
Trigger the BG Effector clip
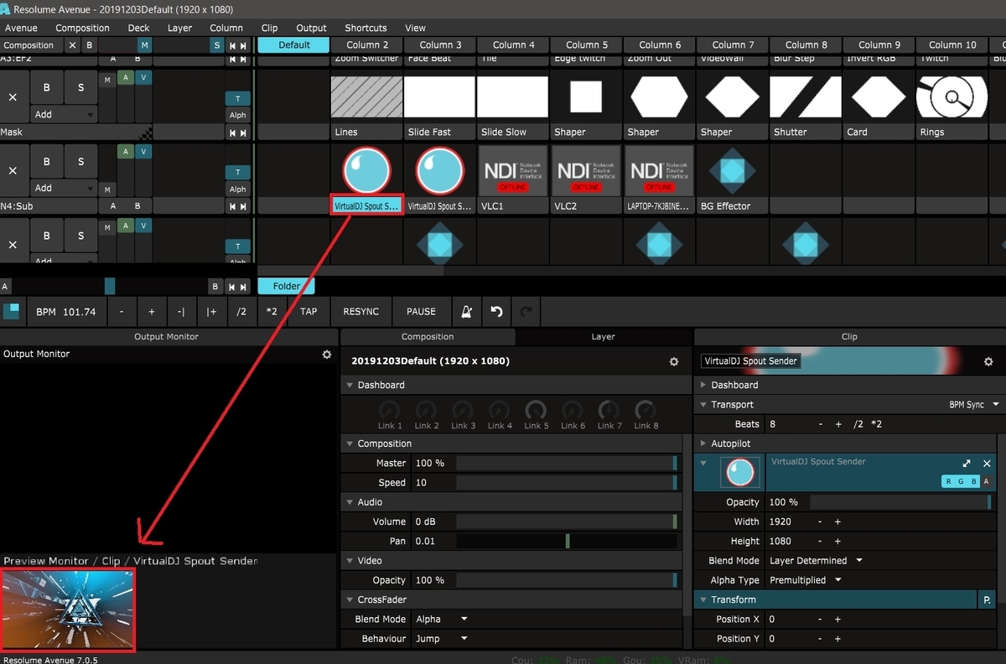click(732, 171)
